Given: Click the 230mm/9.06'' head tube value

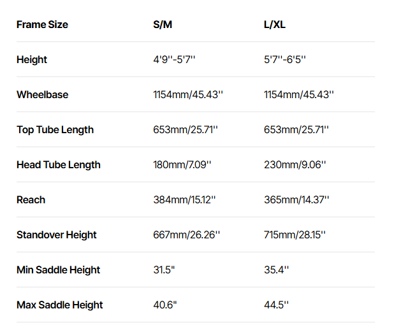Looking at the screenshot, I should point(295,165).
